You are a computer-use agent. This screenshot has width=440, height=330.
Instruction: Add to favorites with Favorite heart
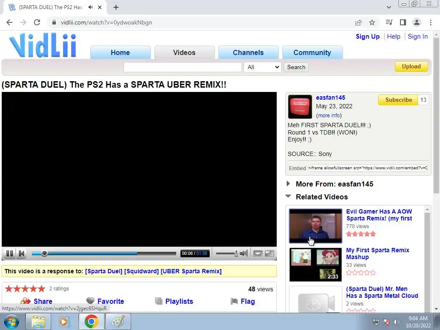105,301
